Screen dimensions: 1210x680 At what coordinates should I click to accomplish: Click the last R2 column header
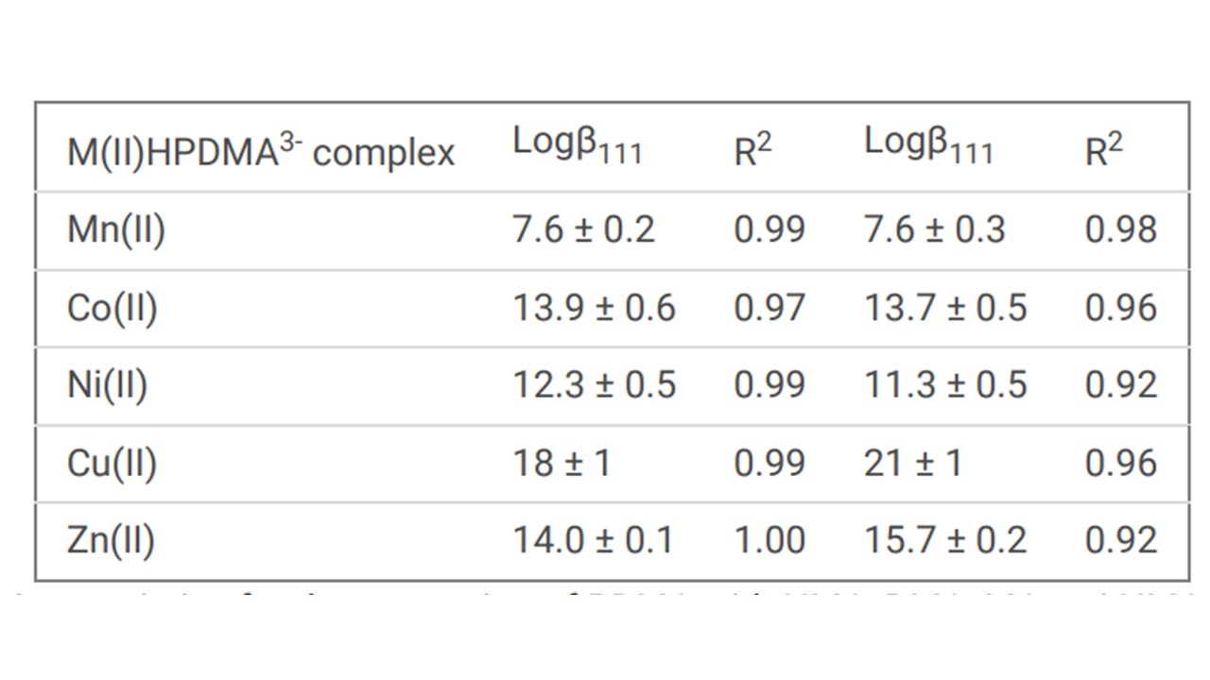click(x=1104, y=149)
